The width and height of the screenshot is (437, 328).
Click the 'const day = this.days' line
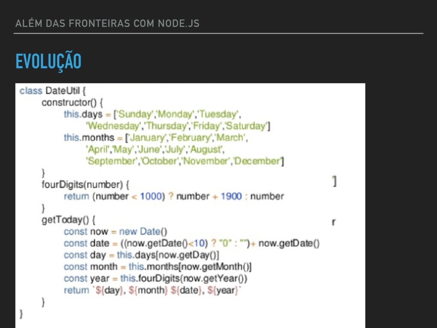click(142, 255)
